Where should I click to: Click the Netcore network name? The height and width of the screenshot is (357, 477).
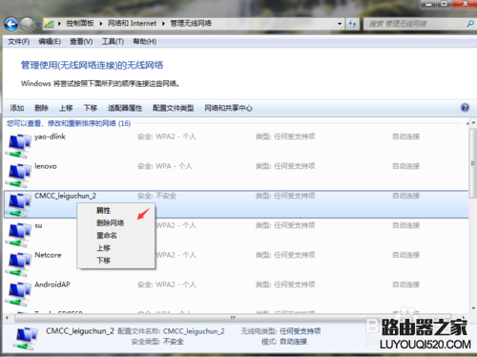[x=48, y=255]
